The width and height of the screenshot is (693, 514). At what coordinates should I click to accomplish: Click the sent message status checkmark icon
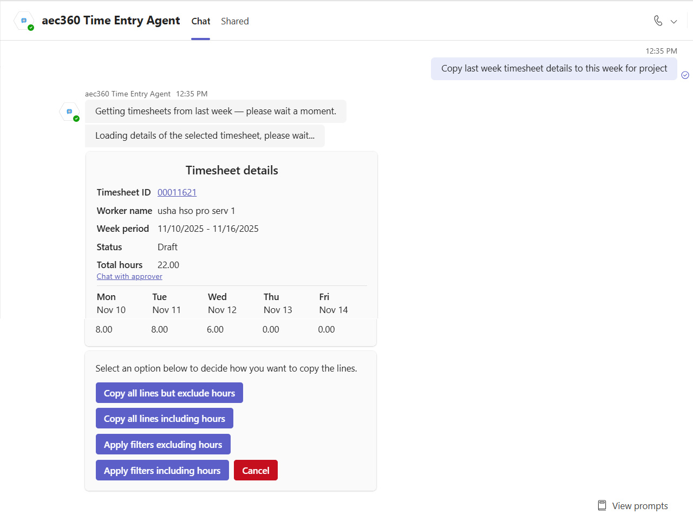tap(685, 75)
